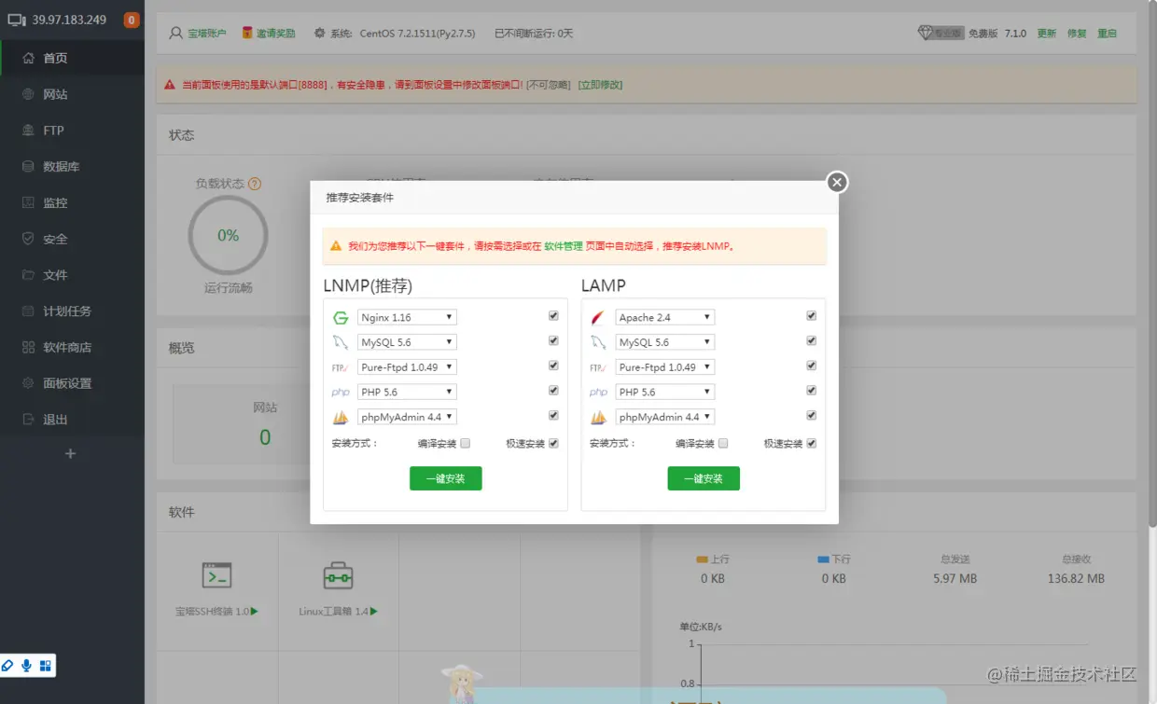Image resolution: width=1157 pixels, height=704 pixels.
Task: Open 面板设置 in the sidebar menu
Action: point(72,383)
